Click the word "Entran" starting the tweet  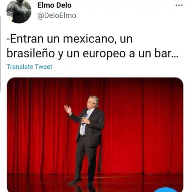point(26,39)
